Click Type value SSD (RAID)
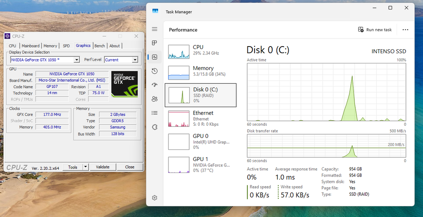Screen dimensions: 423x217 point(359,194)
